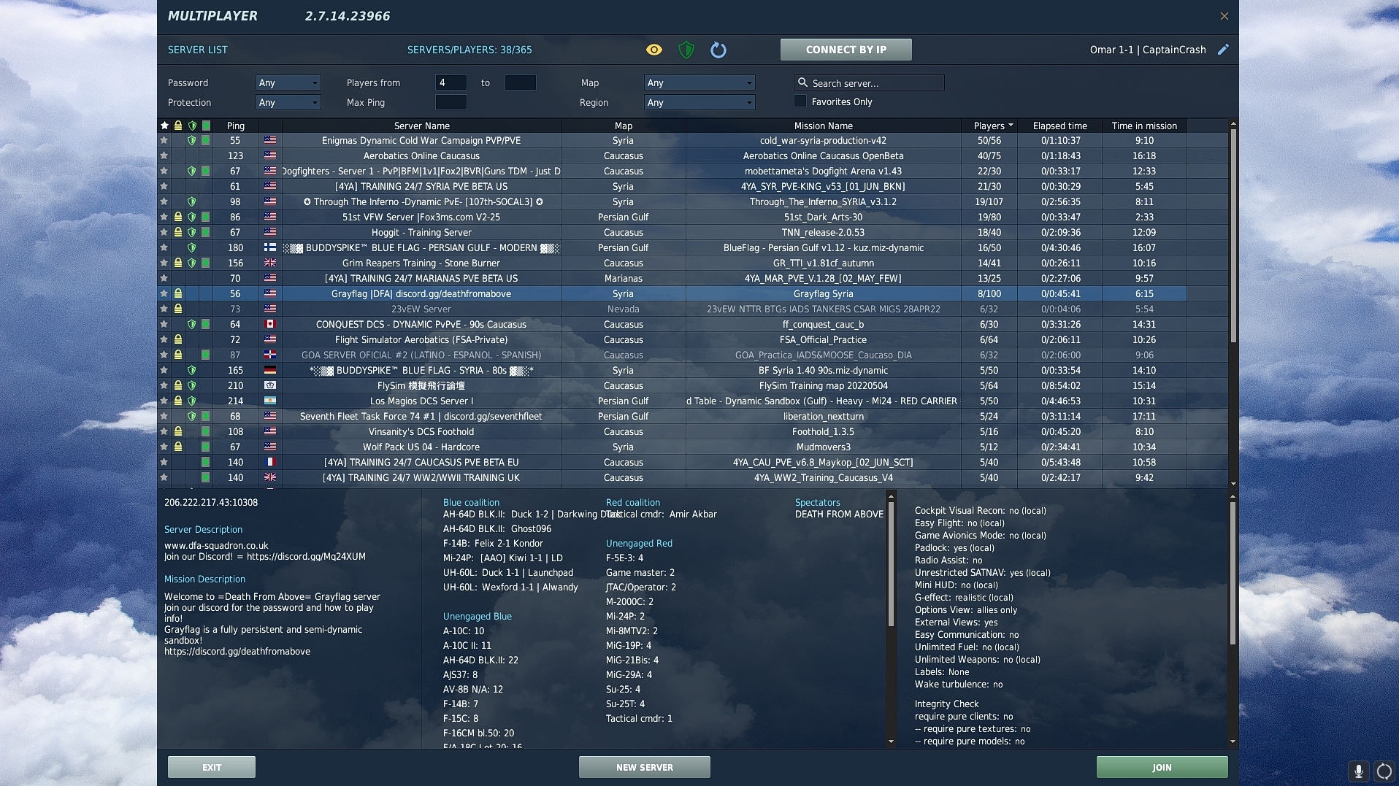
Task: Click green square on Seventh Fleet Task Force row
Action: 206,416
